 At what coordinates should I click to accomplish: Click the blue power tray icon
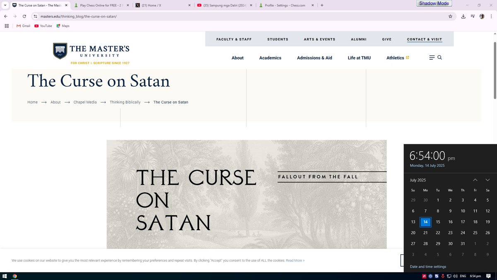coord(430,276)
